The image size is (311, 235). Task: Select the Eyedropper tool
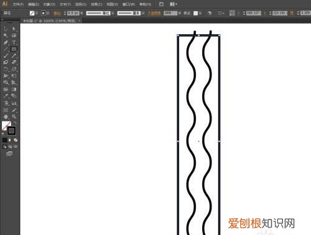coord(6,96)
